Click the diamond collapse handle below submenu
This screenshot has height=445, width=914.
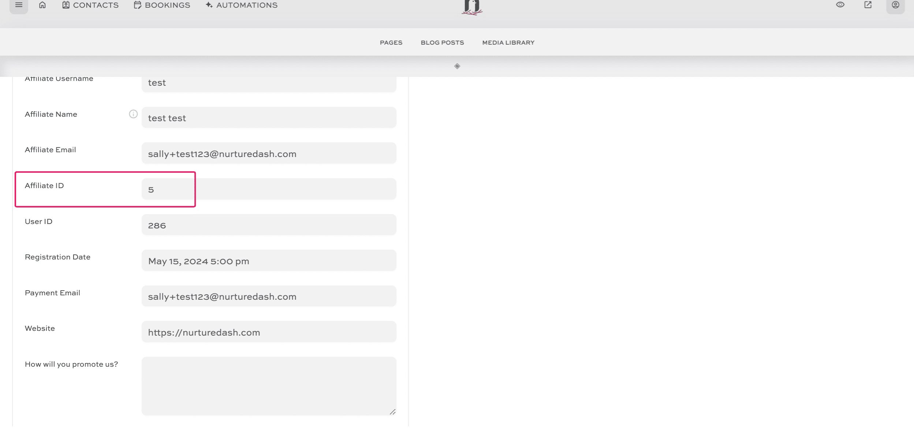tap(457, 66)
